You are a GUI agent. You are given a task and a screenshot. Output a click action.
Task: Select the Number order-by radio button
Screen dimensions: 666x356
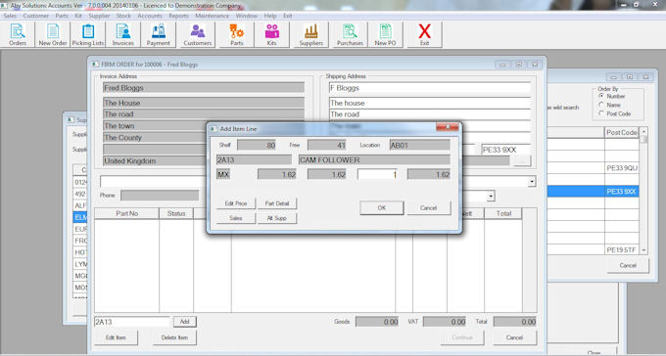(601, 96)
